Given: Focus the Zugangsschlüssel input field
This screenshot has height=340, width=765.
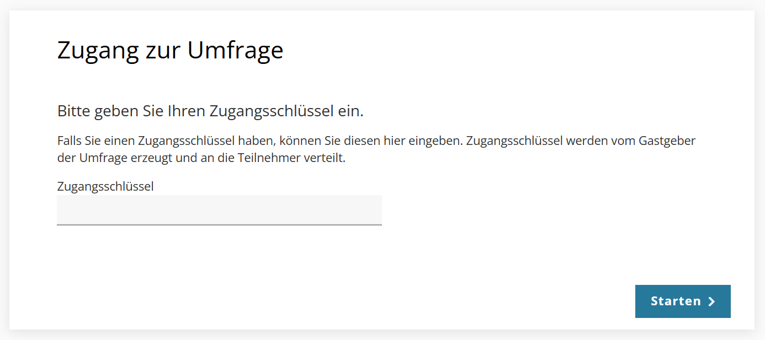Looking at the screenshot, I should [x=219, y=210].
